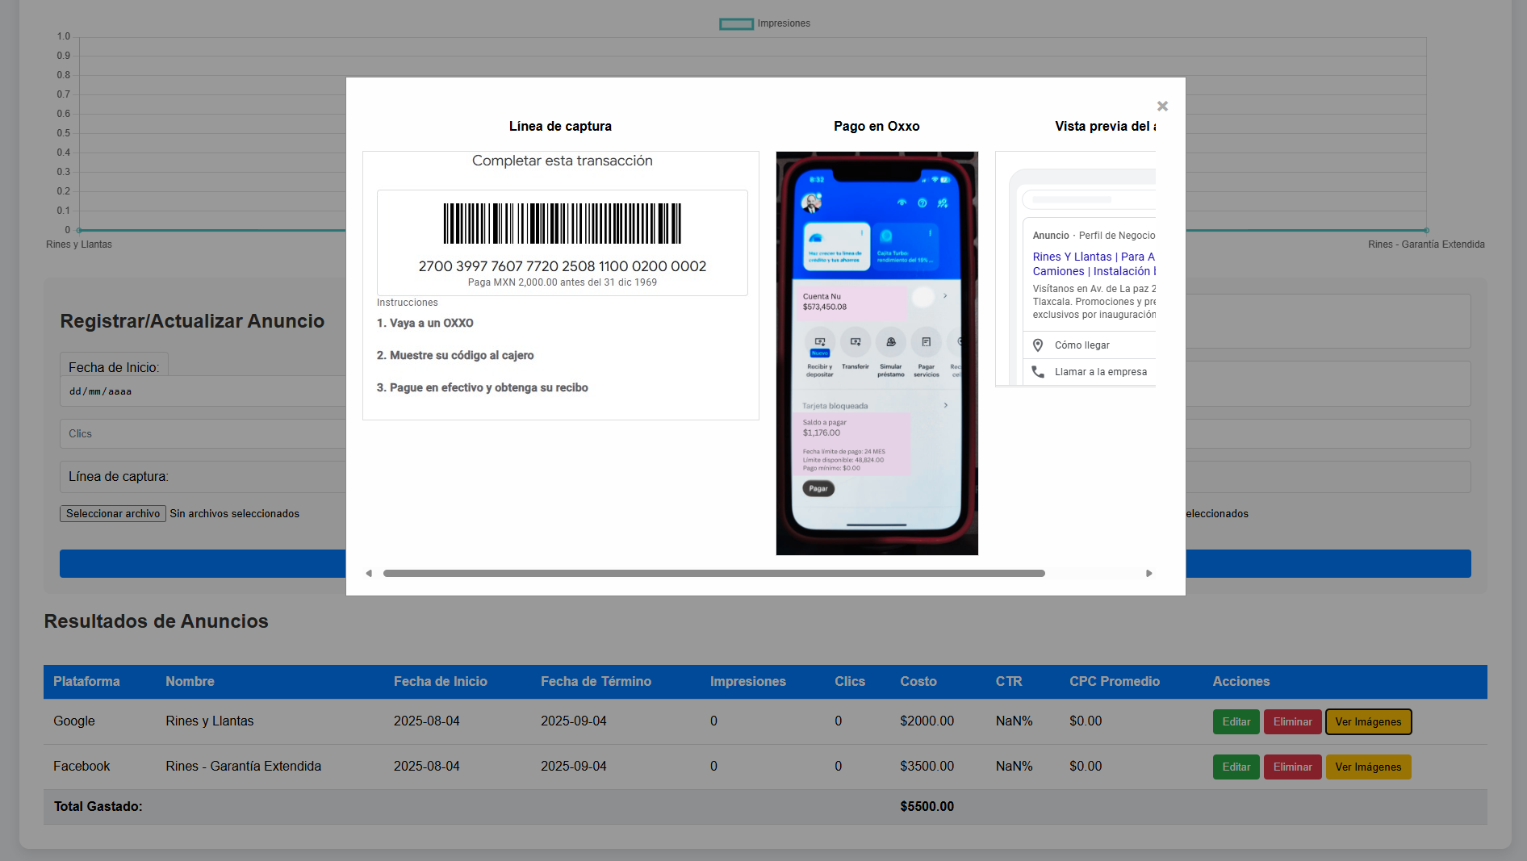Click the Facebook platform cell
The width and height of the screenshot is (1527, 861).
pos(82,767)
